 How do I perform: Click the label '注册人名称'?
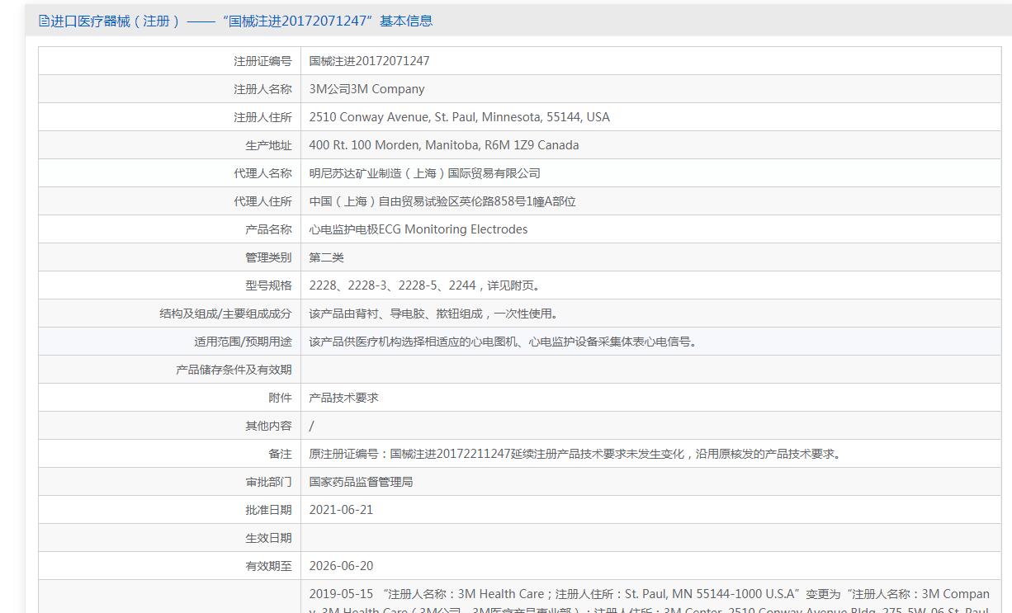point(262,89)
